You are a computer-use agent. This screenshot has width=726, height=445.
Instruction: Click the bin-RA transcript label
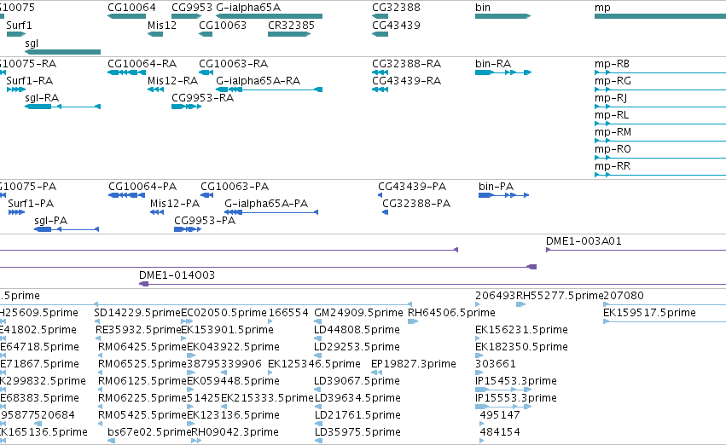click(493, 63)
